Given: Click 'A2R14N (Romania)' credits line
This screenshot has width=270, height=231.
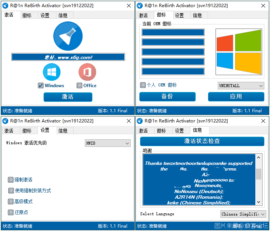Looking at the screenshot, I should tap(199, 197).
